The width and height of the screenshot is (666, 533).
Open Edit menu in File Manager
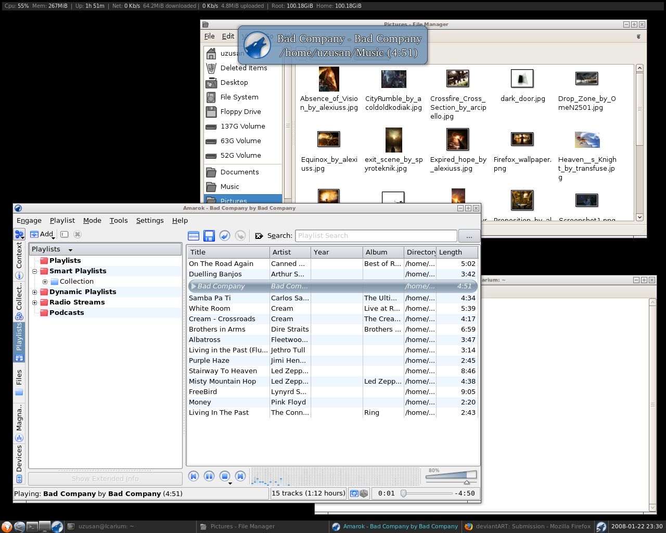pos(228,36)
